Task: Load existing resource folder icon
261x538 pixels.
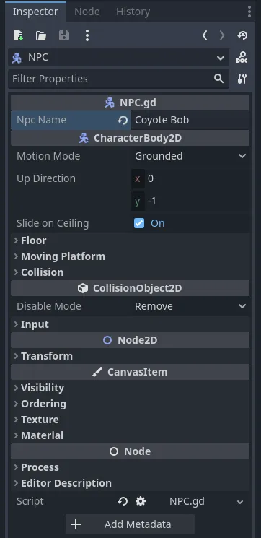Action: click(41, 35)
